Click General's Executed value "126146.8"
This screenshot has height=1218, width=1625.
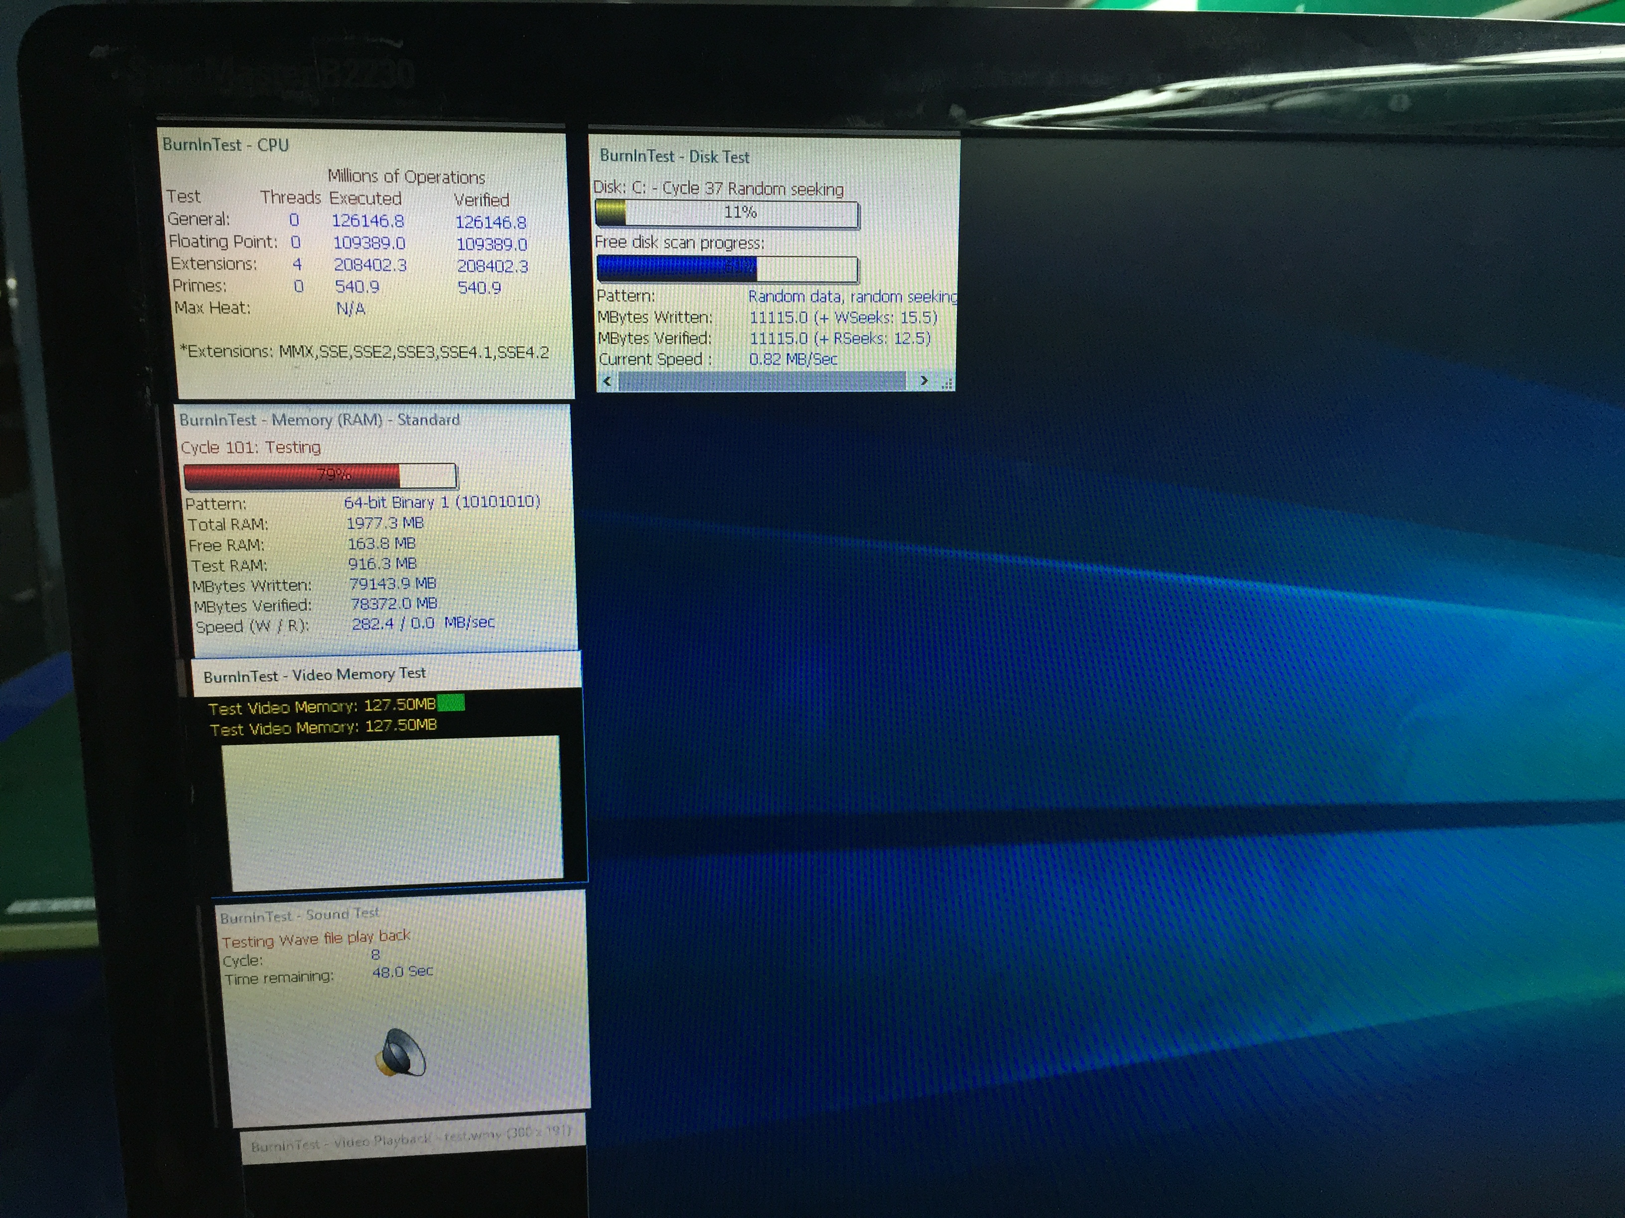(367, 220)
